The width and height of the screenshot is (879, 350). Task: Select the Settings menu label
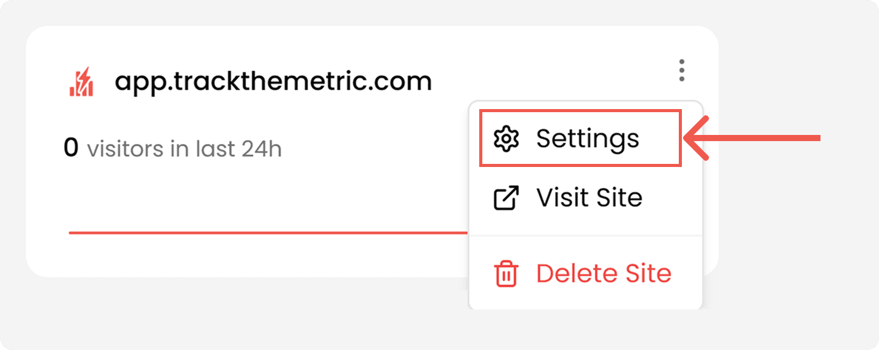(587, 139)
